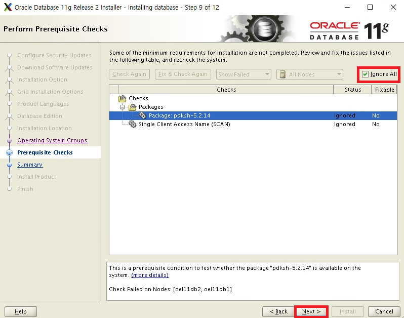Screen dimensions: 404x318
Task: Click the Next button
Action: click(311, 311)
